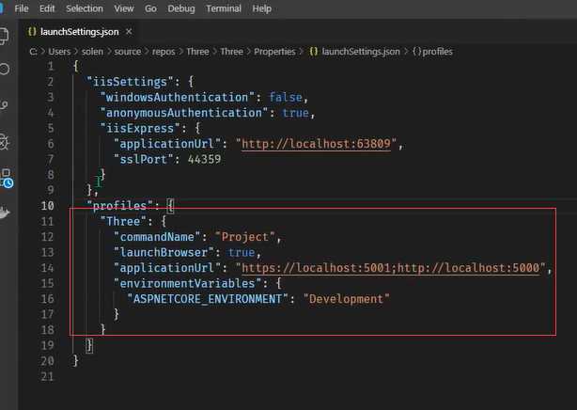Click the "launchBrowser" key text
This screenshot has width=577, height=410.
[164, 252]
